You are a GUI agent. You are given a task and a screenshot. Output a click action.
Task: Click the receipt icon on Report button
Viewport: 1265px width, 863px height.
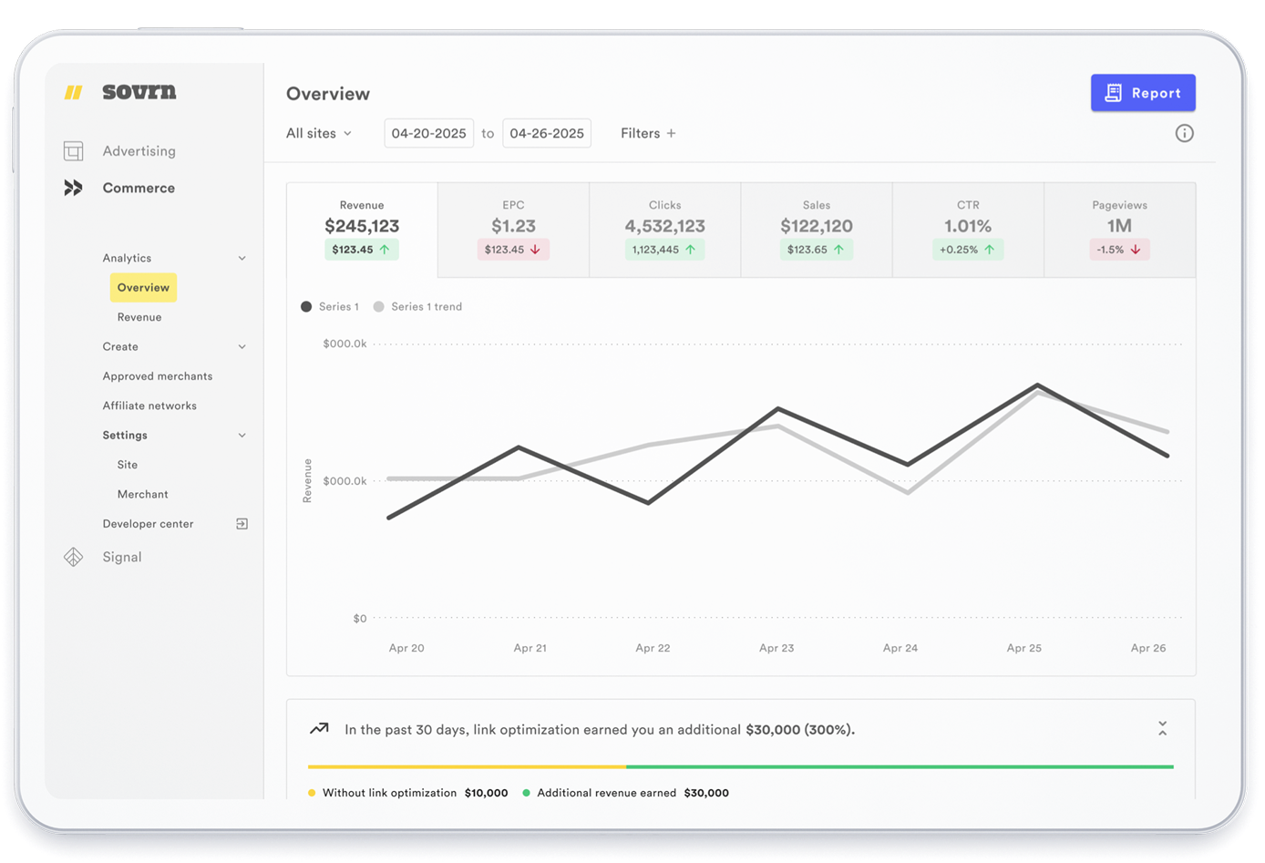(x=1113, y=93)
